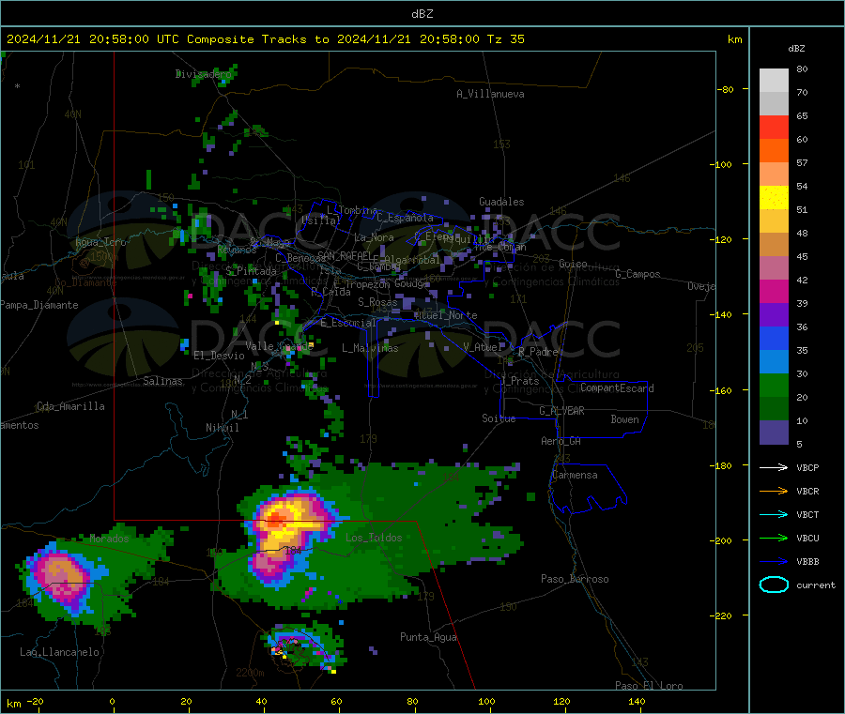The width and height of the screenshot is (845, 714).
Task: Select the slate purple 5-10 dBZ swatch
Action: tap(774, 433)
